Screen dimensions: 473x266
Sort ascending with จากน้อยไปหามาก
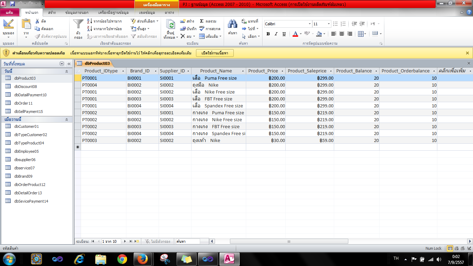click(x=104, y=21)
